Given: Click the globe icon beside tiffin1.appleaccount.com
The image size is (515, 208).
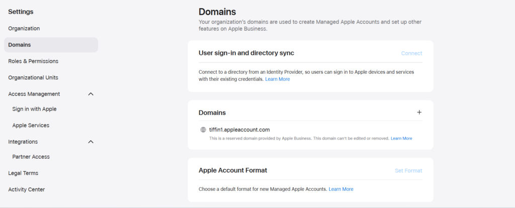Looking at the screenshot, I should pos(203,130).
